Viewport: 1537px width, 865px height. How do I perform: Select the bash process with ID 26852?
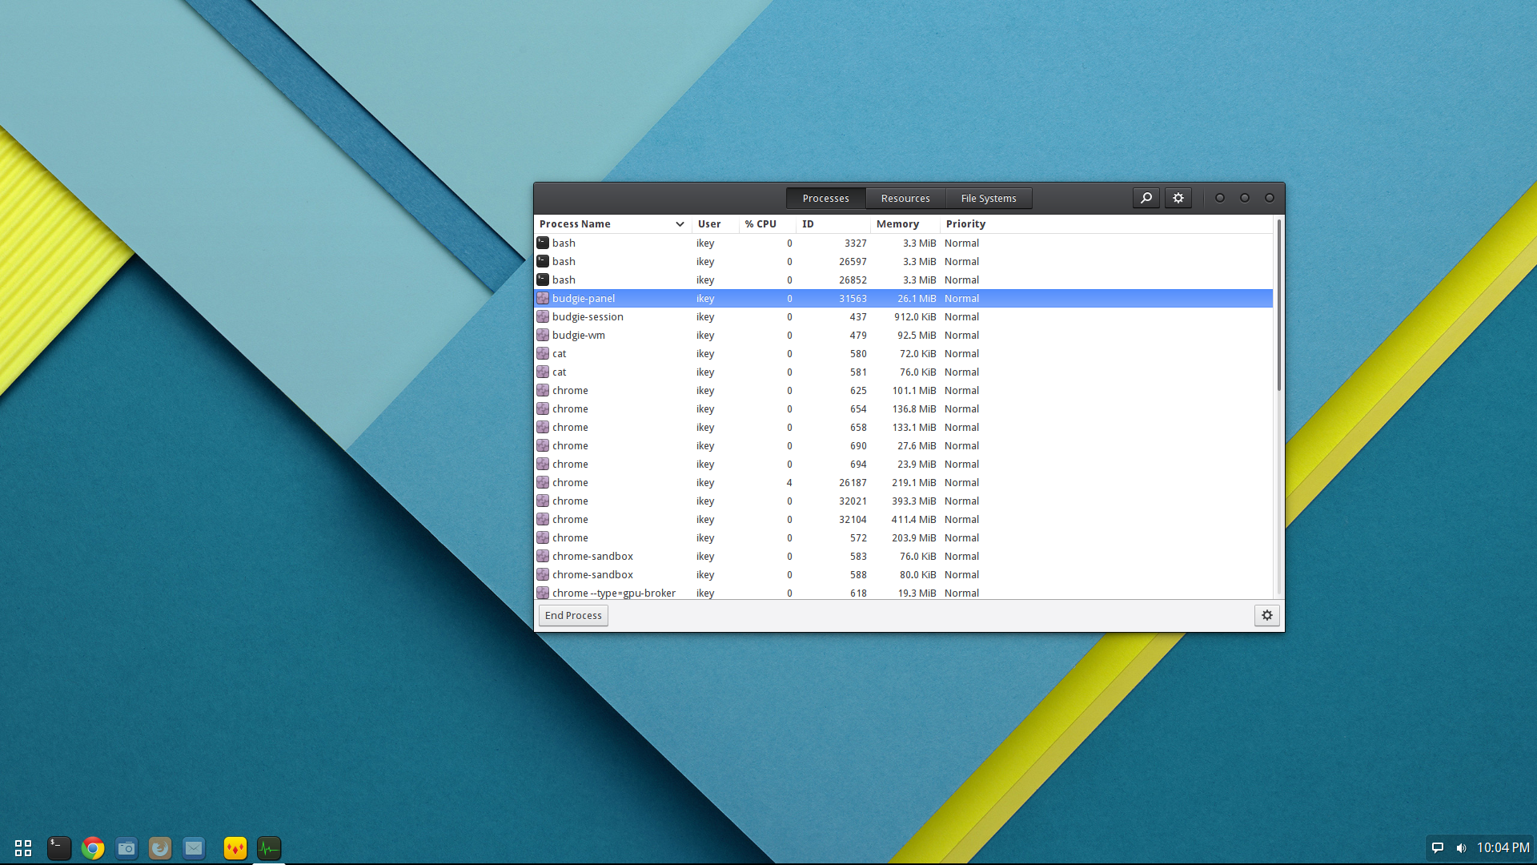[903, 280]
